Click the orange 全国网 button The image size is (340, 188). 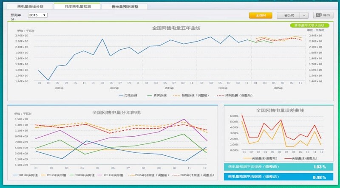coord(261,15)
